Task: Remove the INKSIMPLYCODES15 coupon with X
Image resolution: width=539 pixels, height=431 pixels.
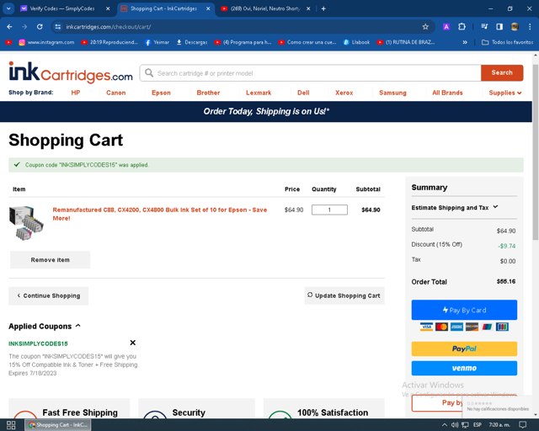Action: [x=133, y=343]
